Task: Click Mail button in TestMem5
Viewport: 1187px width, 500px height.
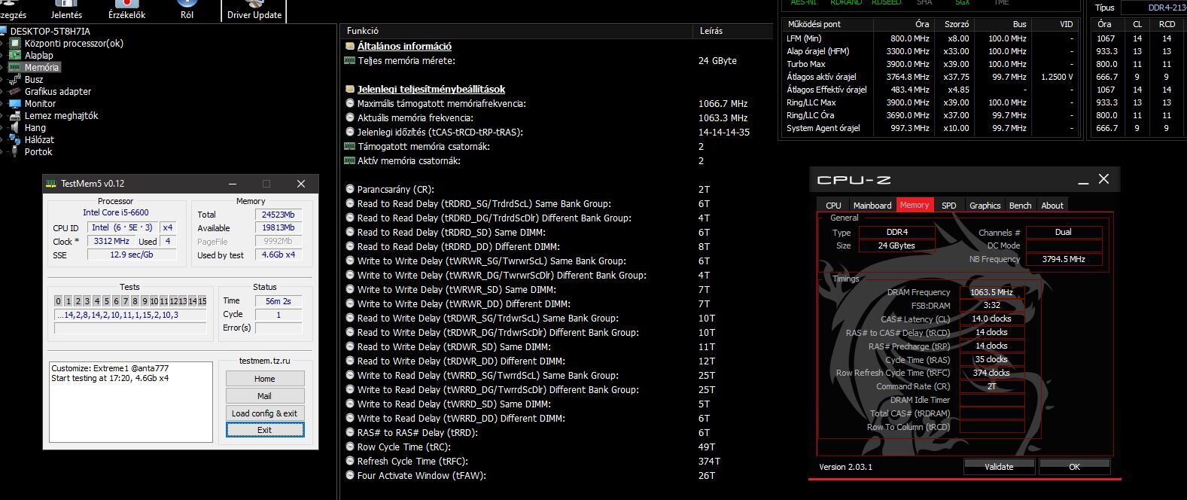Action: point(265,396)
